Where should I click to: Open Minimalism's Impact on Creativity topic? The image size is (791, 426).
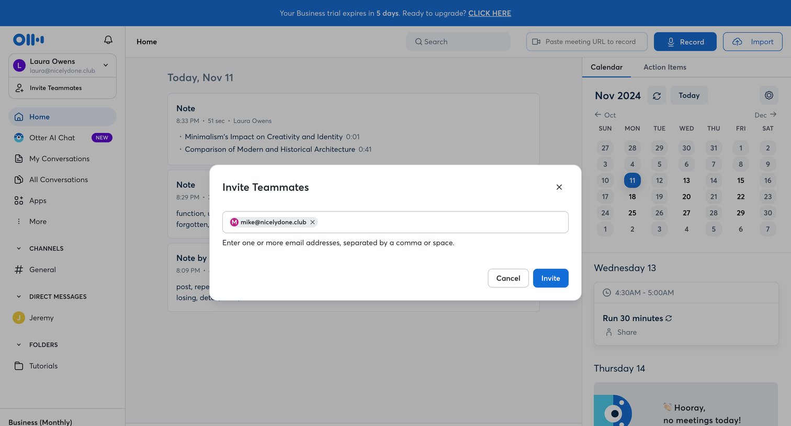click(264, 137)
